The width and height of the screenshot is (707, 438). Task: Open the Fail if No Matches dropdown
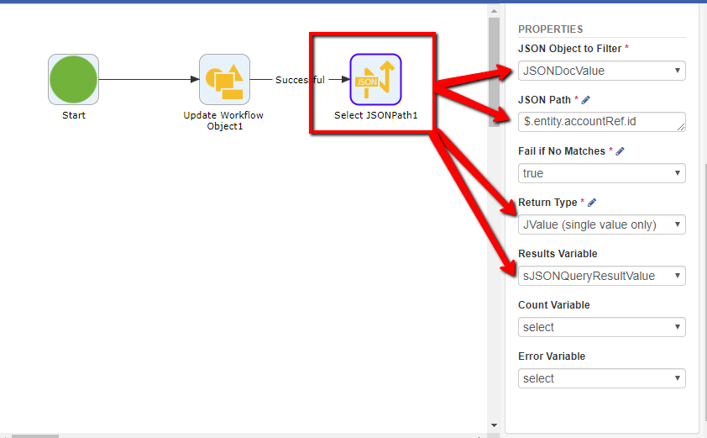click(x=601, y=173)
